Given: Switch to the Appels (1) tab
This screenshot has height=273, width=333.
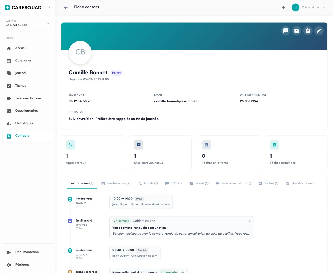Looking at the screenshot, I should 148,183.
